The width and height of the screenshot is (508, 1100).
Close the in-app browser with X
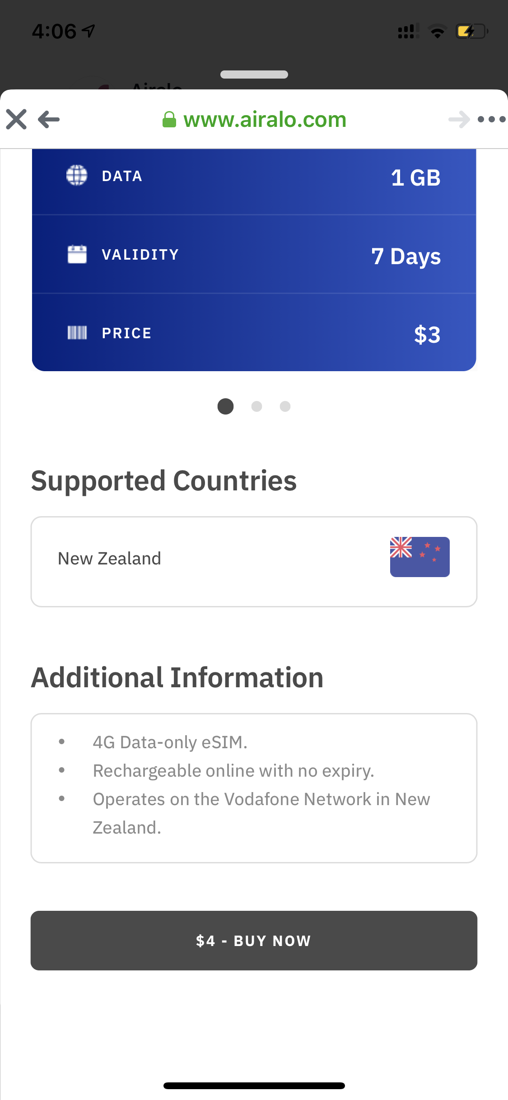17,120
